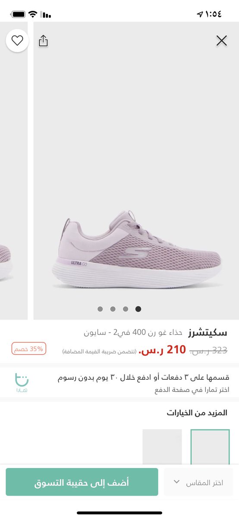Close the product view with X
The height and width of the screenshot is (519, 239).
[x=221, y=41]
